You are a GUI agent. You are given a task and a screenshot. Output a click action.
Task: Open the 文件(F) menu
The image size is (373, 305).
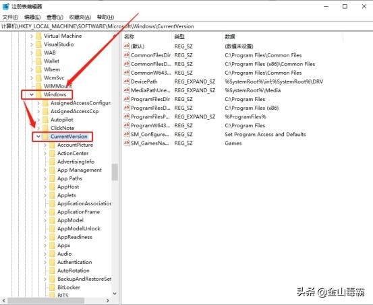point(10,17)
